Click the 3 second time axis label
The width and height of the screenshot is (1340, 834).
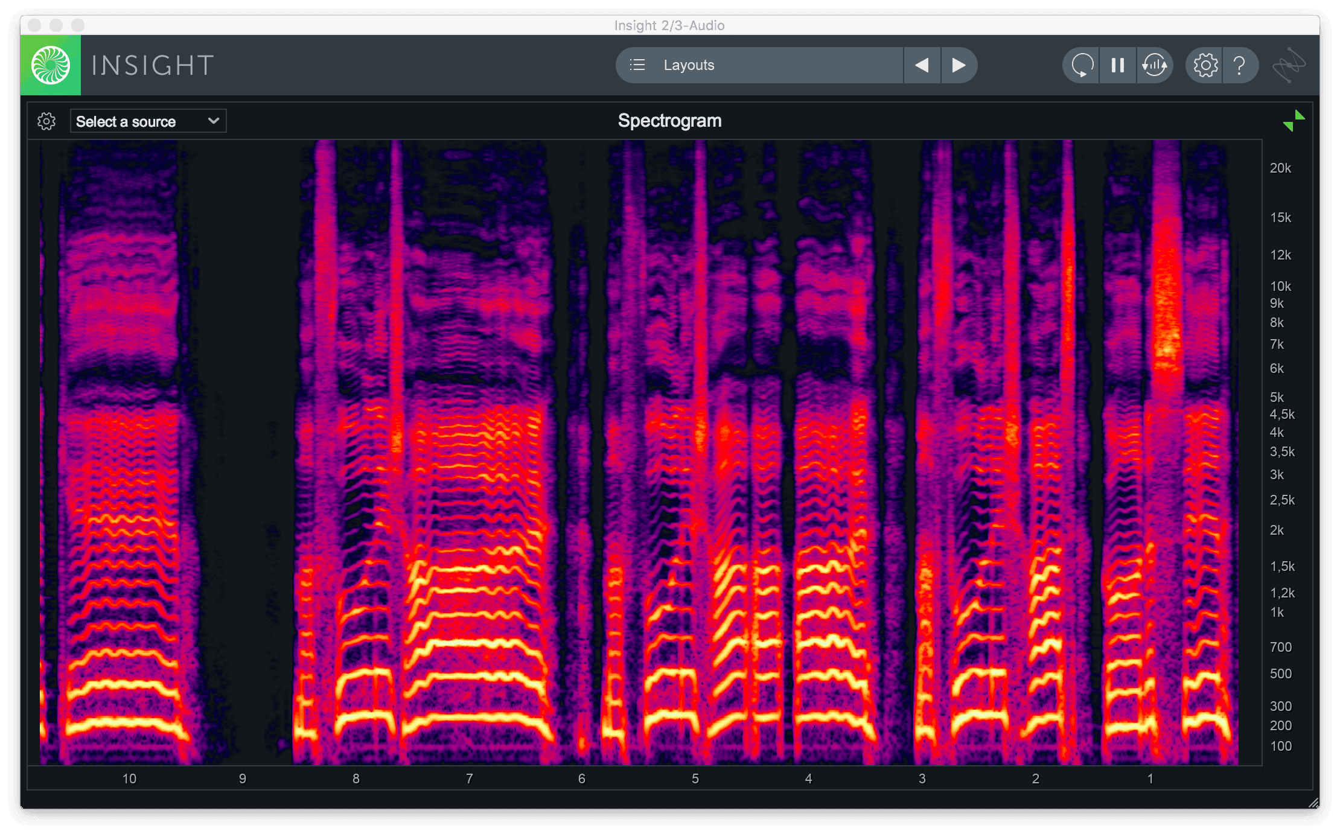pyautogui.click(x=922, y=779)
